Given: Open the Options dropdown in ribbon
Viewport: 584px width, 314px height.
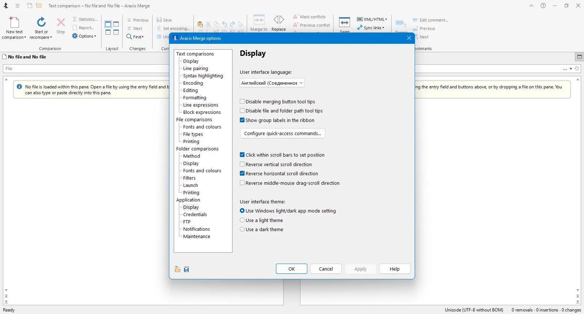Looking at the screenshot, I should tap(84, 36).
